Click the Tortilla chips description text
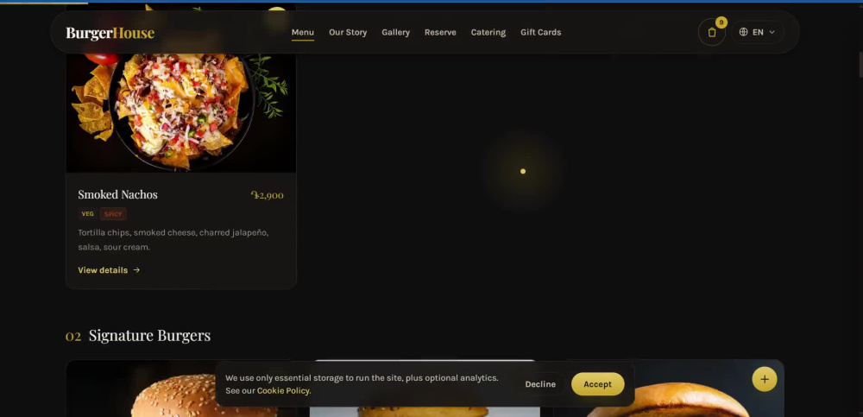The width and height of the screenshot is (863, 417). click(x=173, y=240)
